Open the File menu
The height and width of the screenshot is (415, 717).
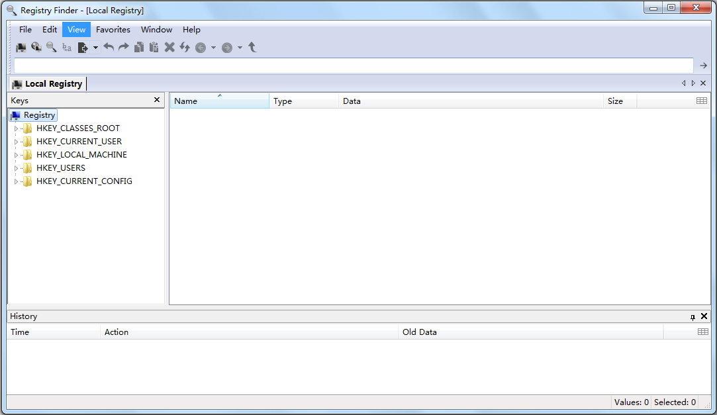pyautogui.click(x=26, y=30)
